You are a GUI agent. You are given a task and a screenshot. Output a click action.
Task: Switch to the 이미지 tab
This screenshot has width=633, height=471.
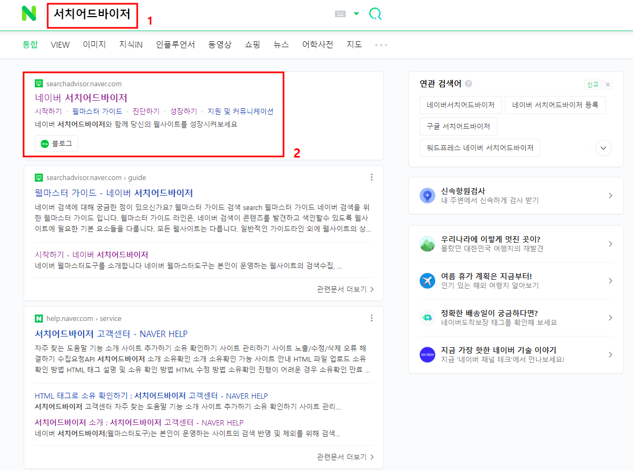[94, 44]
